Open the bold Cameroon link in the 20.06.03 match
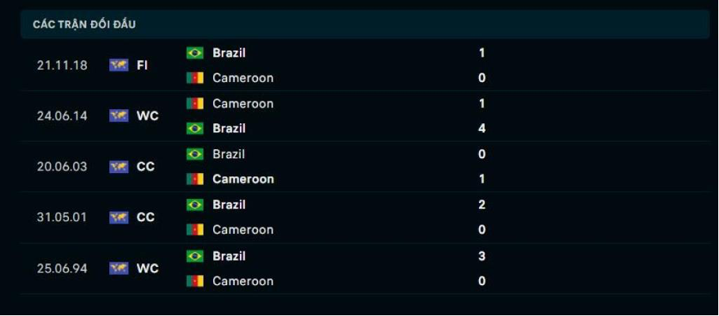 [243, 179]
